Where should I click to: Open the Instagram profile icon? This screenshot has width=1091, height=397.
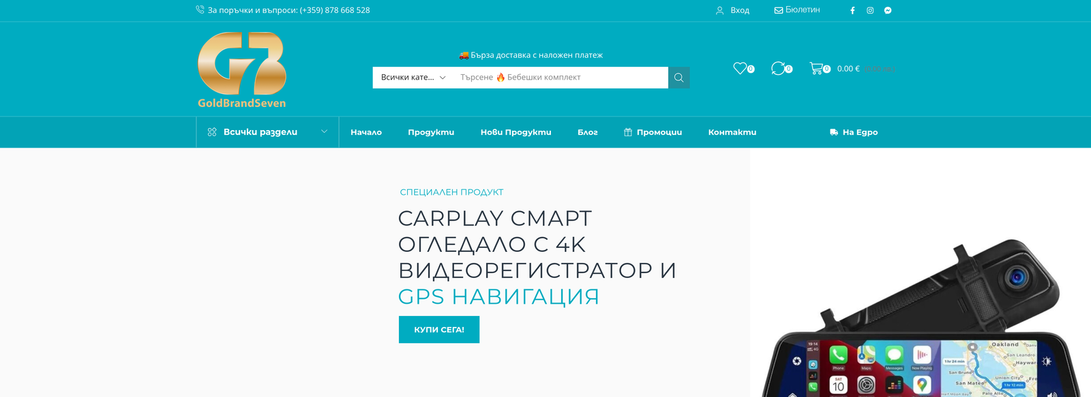(870, 10)
